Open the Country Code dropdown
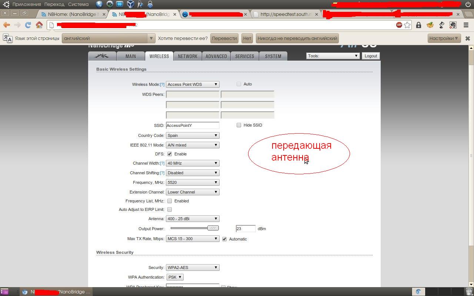This screenshot has height=296, width=474. coord(193,135)
